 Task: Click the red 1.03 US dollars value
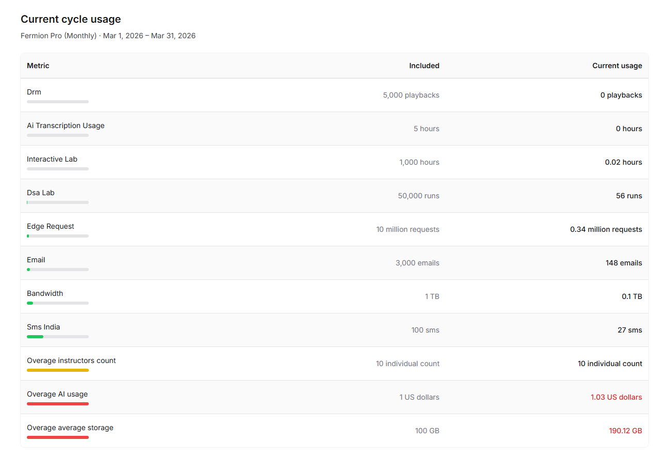pos(616,397)
